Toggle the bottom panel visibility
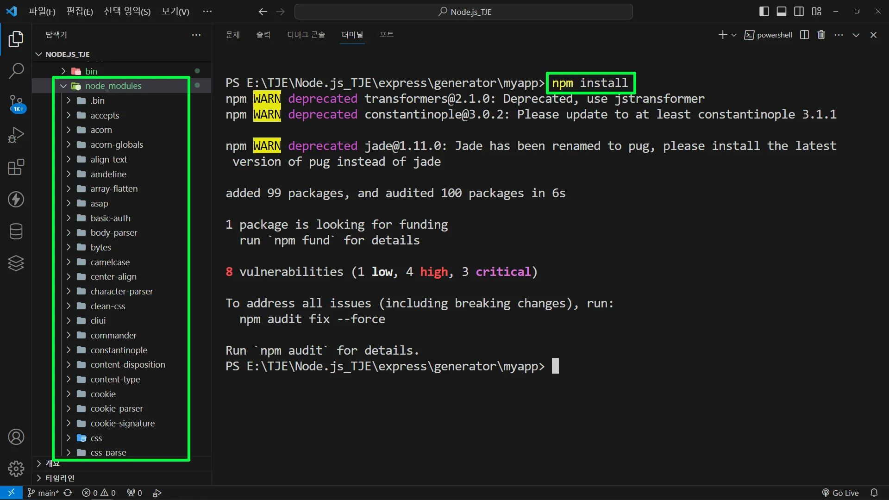The height and width of the screenshot is (500, 889). tap(782, 12)
